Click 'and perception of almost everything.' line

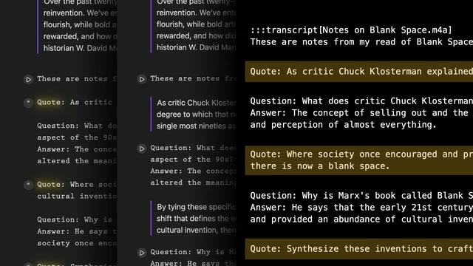[343, 125]
